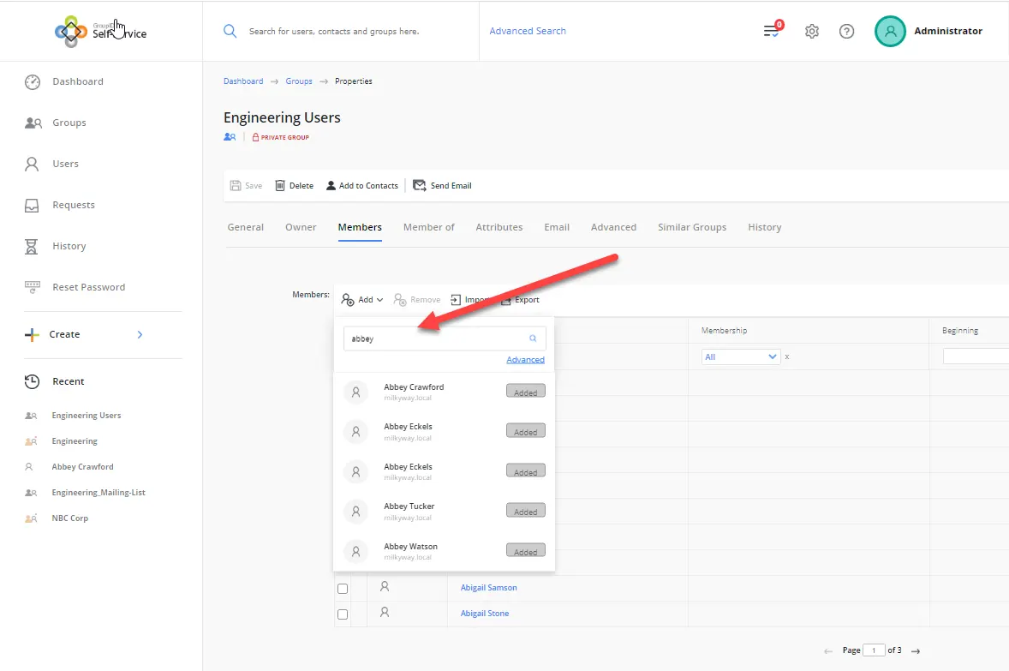Open recent item NBC Corp
Screen dimensions: 1009x671
point(69,518)
